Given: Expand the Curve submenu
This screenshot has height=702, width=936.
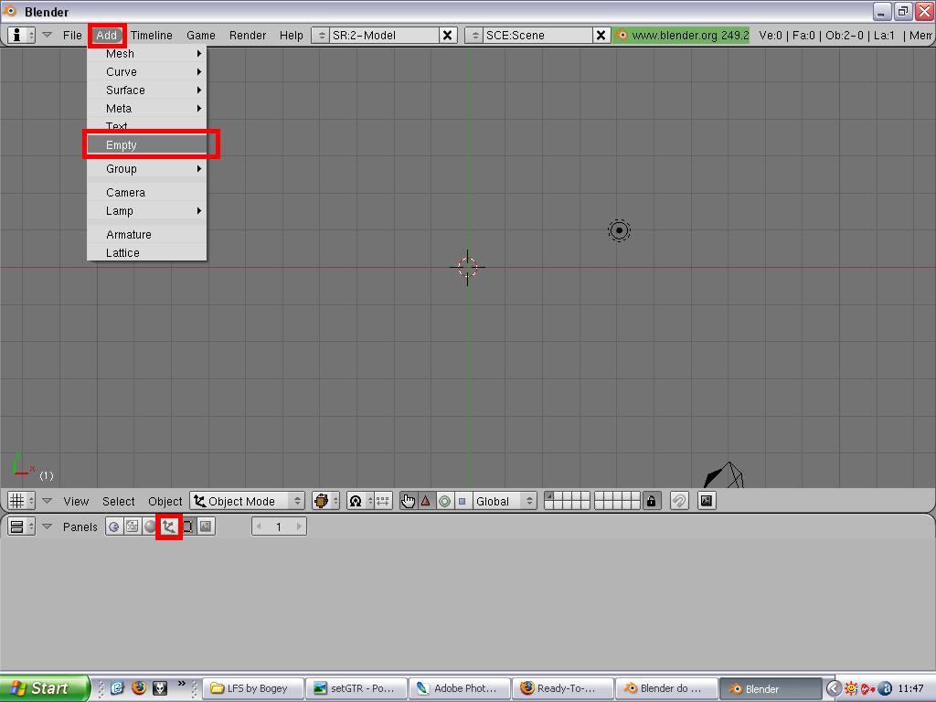Looking at the screenshot, I should [147, 71].
